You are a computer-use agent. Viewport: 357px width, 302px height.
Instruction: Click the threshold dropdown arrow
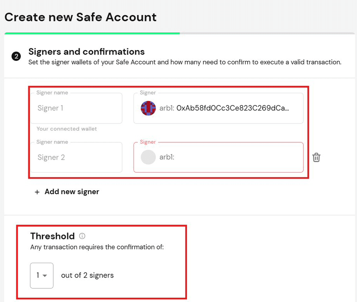(45, 276)
